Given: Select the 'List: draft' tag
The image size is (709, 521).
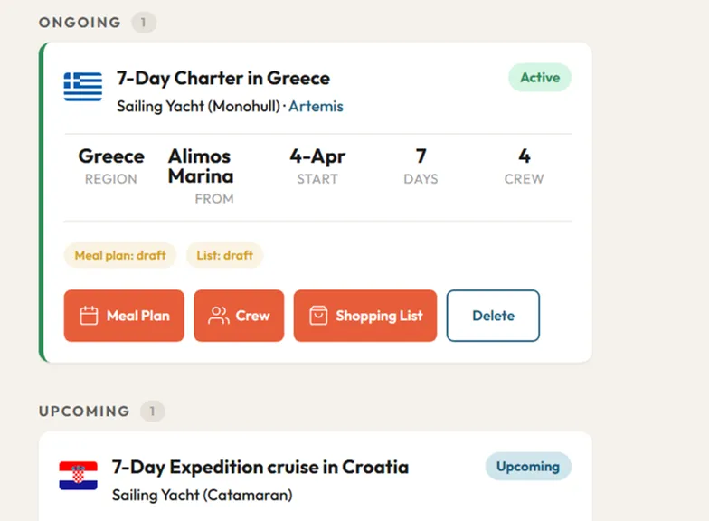Looking at the screenshot, I should 225,255.
